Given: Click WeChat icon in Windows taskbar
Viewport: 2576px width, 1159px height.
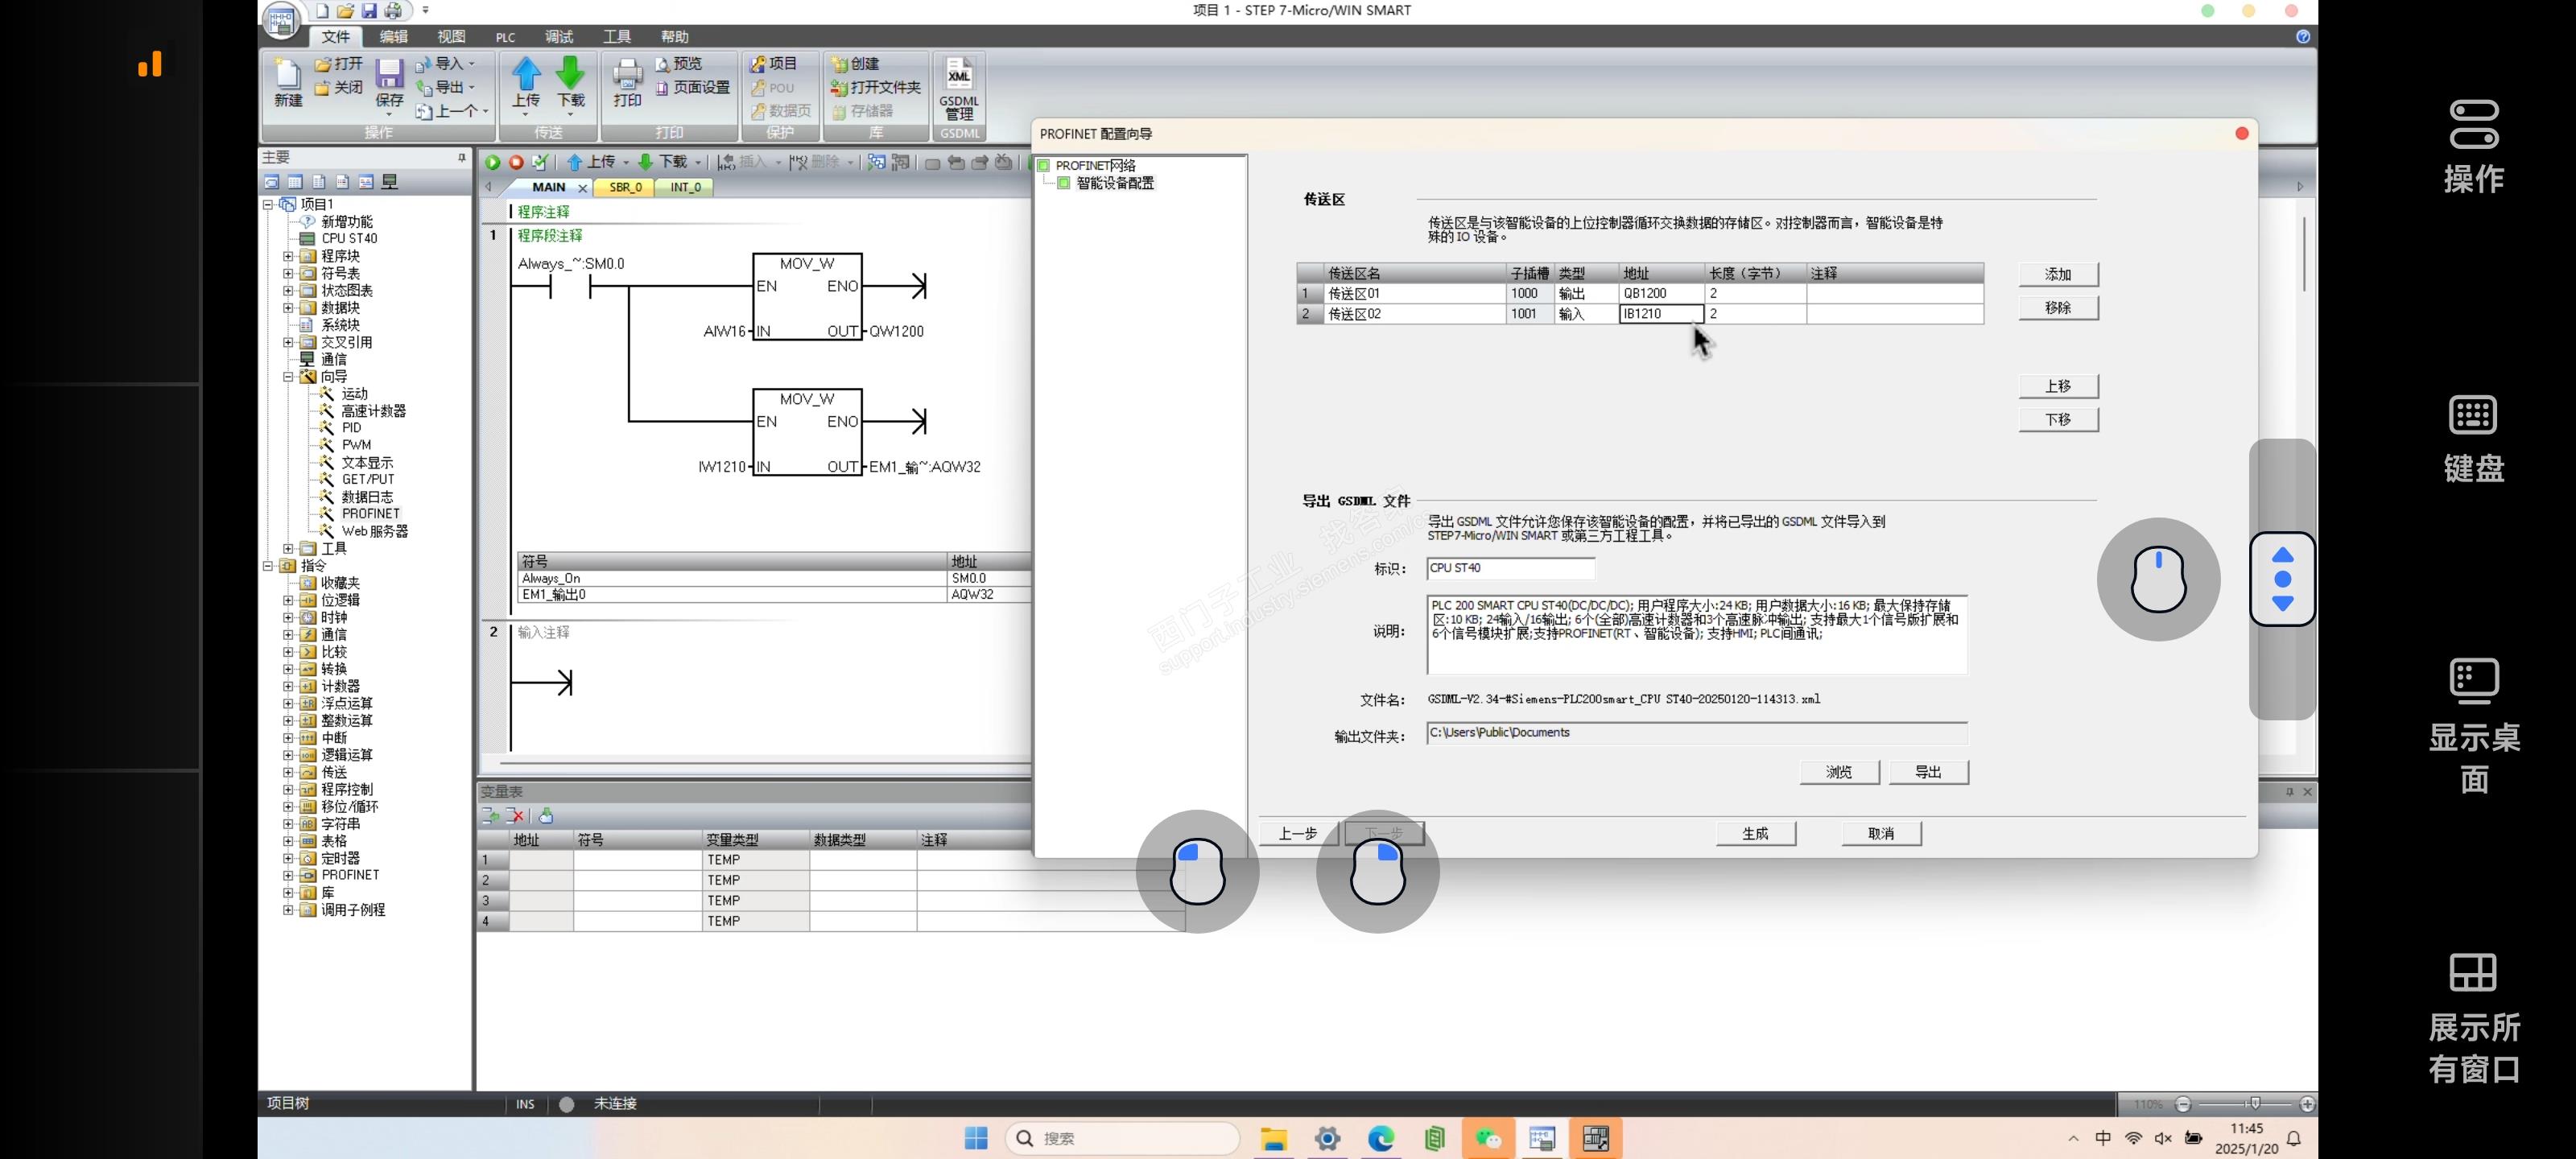Looking at the screenshot, I should pyautogui.click(x=1488, y=1138).
